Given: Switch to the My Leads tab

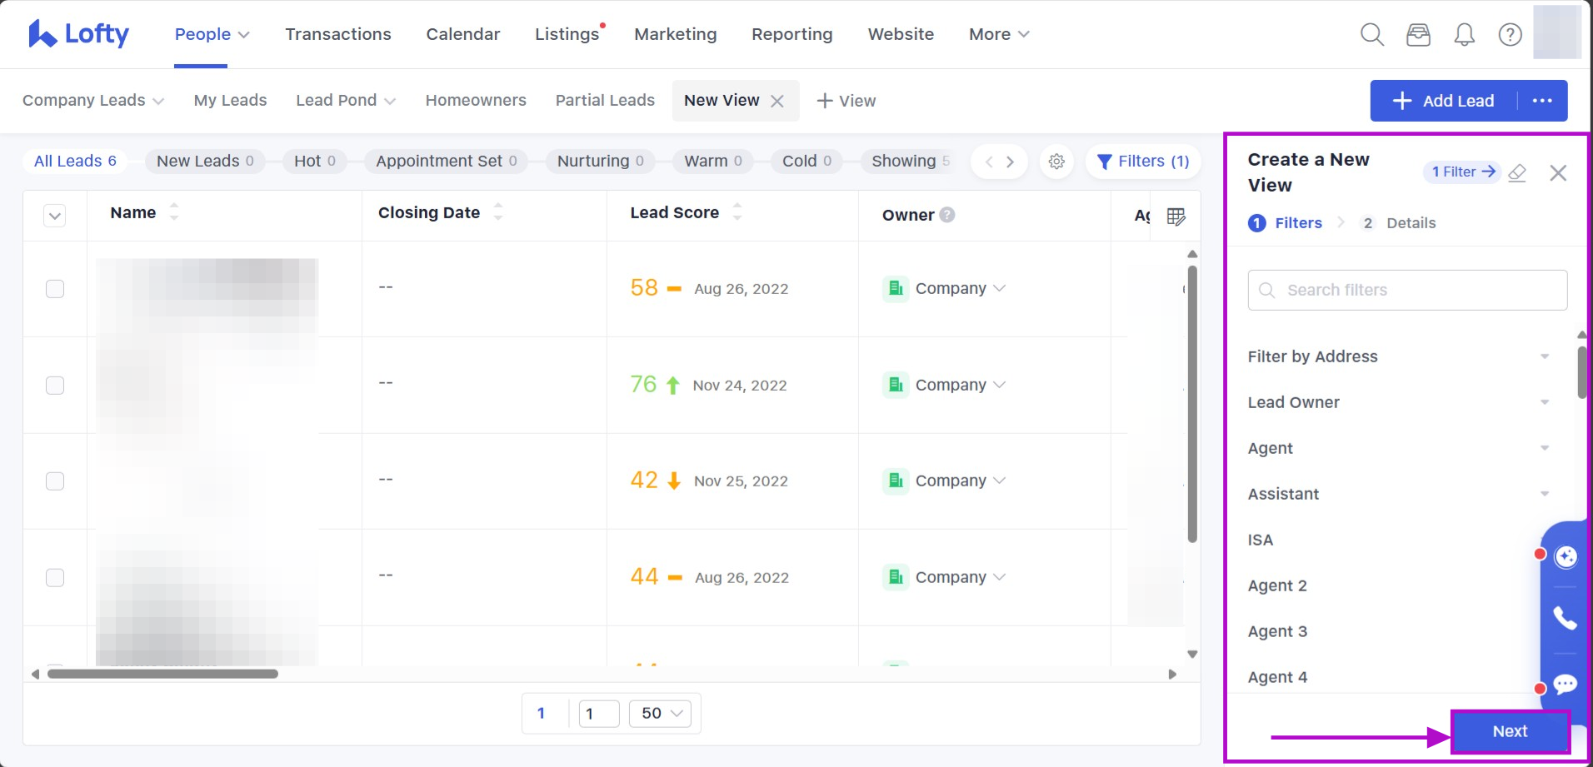Looking at the screenshot, I should (x=230, y=101).
